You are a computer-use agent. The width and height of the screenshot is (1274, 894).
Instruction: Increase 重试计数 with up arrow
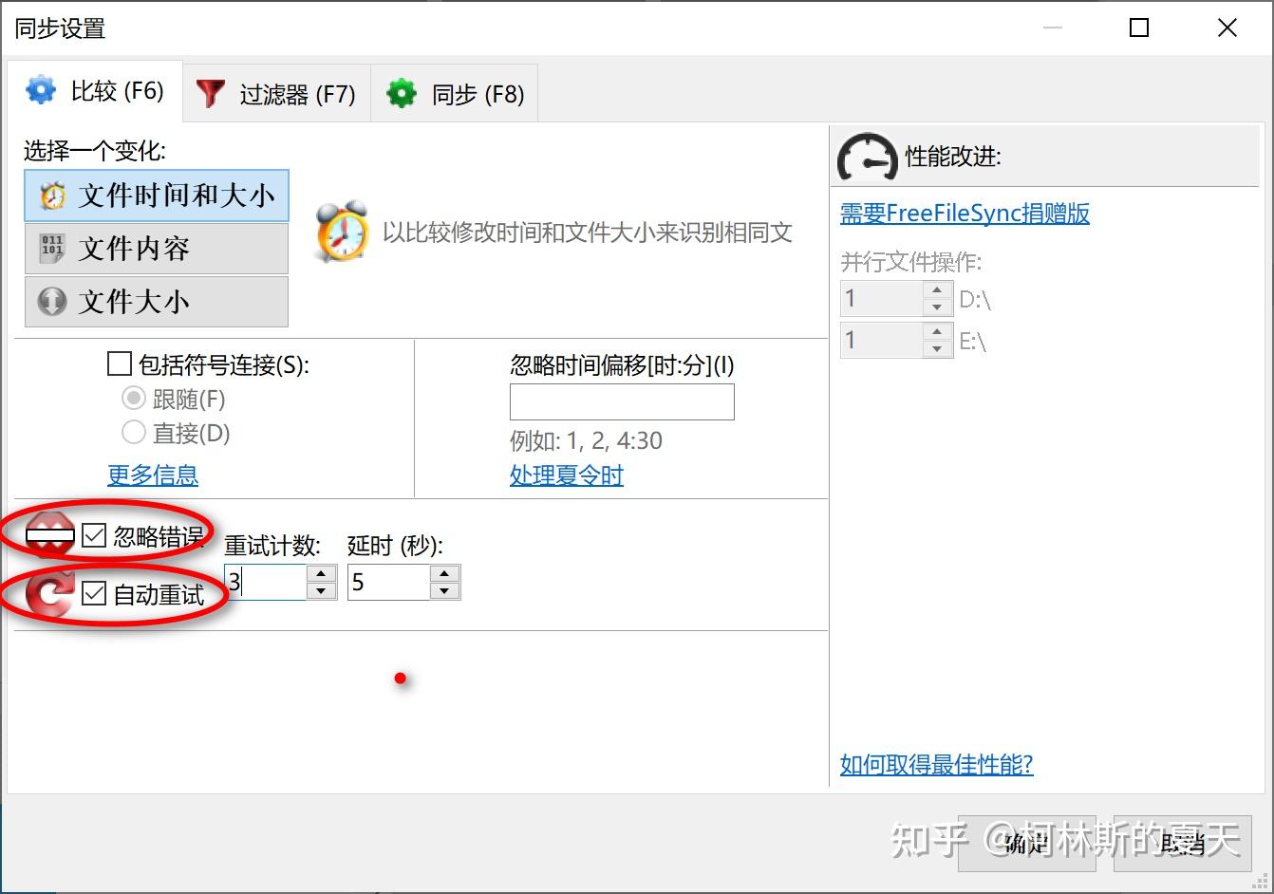(322, 573)
